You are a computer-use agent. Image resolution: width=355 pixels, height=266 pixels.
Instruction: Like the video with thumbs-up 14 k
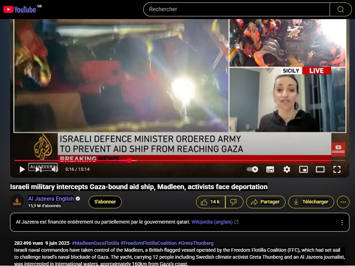coord(211,202)
